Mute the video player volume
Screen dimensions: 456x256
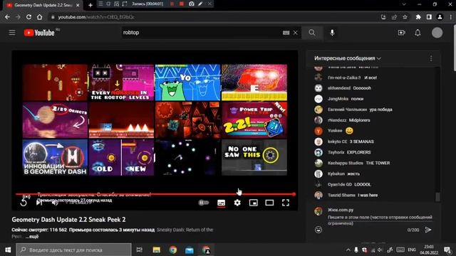55,203
